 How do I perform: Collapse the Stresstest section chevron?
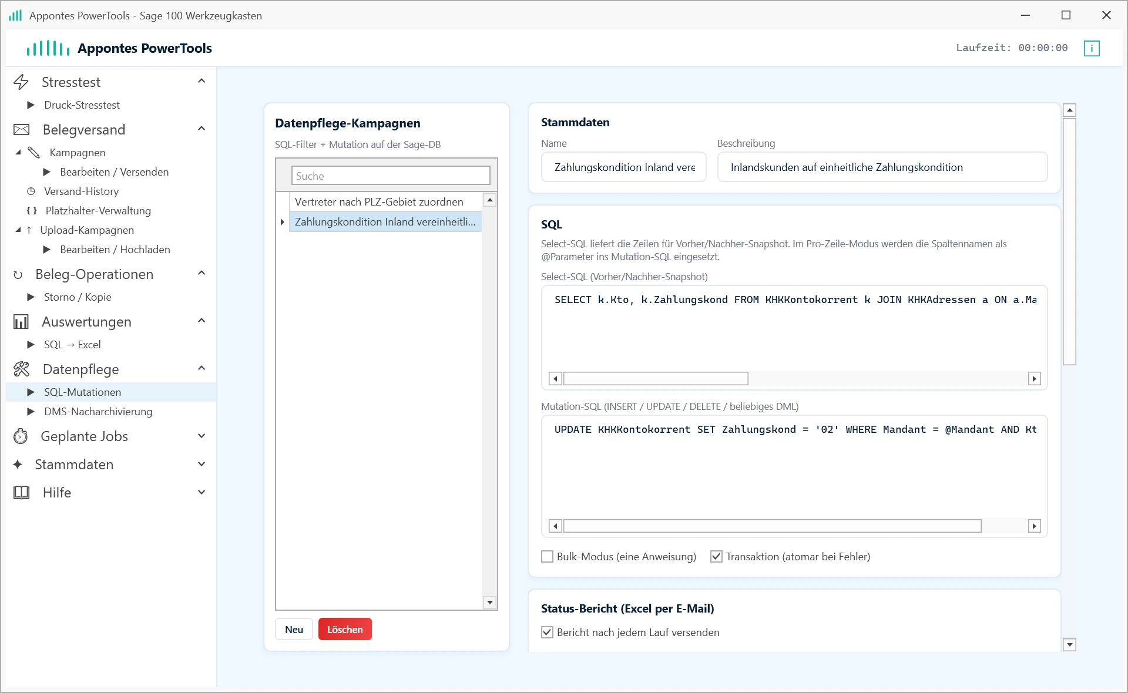tap(202, 81)
